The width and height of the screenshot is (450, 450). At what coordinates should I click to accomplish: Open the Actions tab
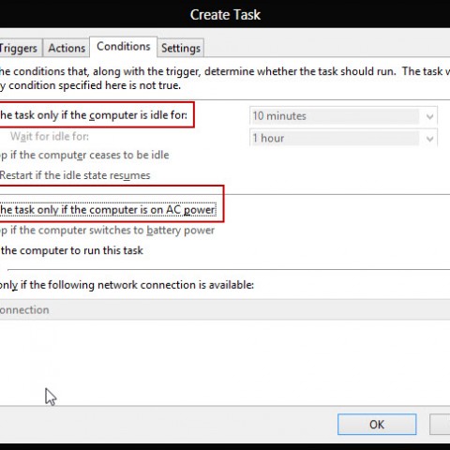pos(67,48)
